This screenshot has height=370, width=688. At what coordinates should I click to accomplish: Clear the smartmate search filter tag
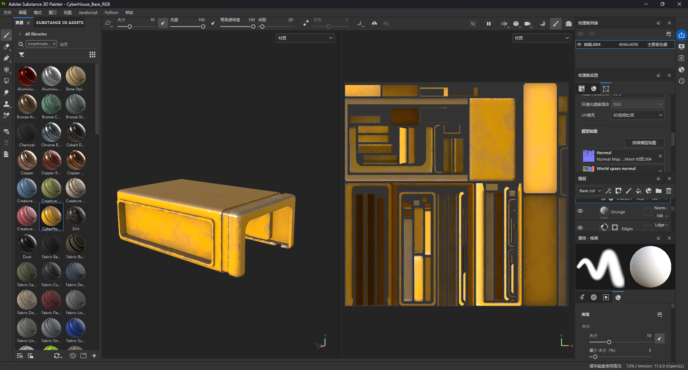pyautogui.click(x=54, y=44)
